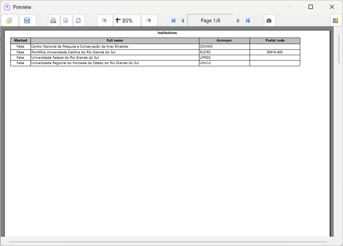Image resolution: width=343 pixels, height=246 pixels.
Task: Zoom out with the minus magnifier
Action: coord(105,20)
